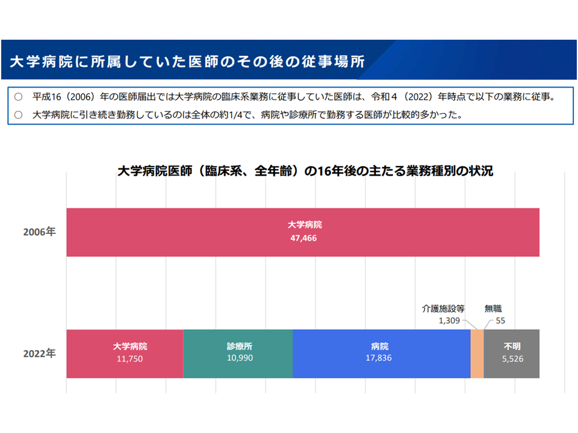Click the second bullet circle marker
This screenshot has height=433, width=578.
tap(18, 114)
